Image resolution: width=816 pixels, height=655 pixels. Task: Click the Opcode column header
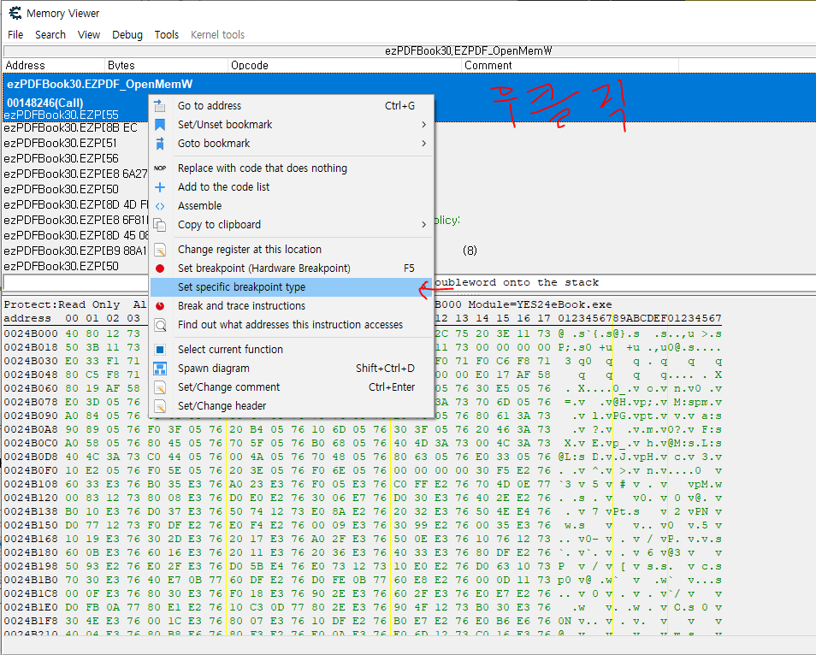tap(345, 66)
